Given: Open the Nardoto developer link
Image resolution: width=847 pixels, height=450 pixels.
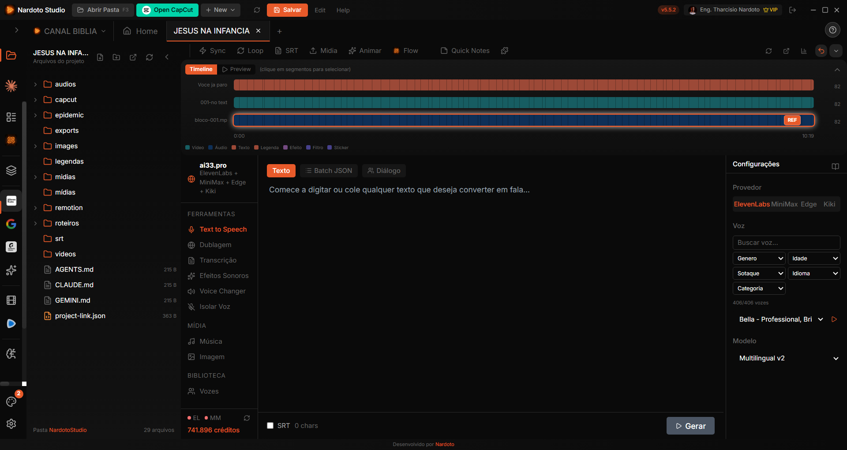Looking at the screenshot, I should (445, 444).
